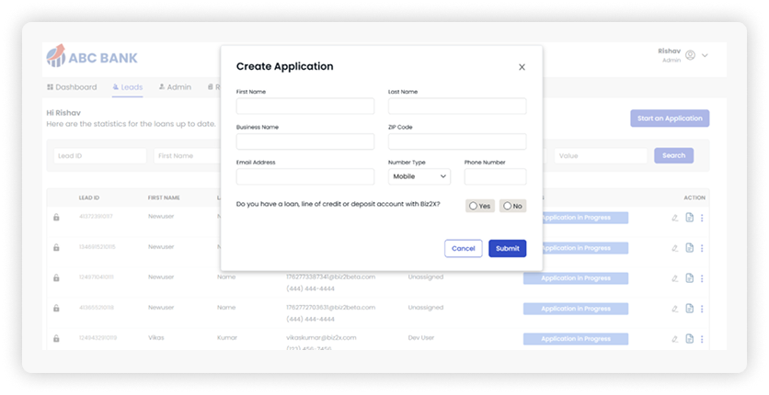The width and height of the screenshot is (769, 395).
Task: Click the user profile avatar icon
Action: point(691,56)
